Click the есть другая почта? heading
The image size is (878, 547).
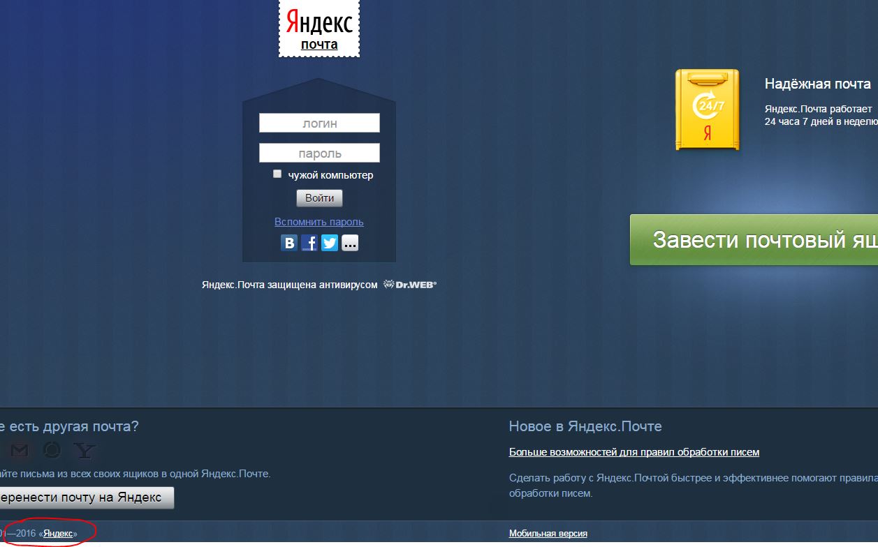[x=69, y=426]
